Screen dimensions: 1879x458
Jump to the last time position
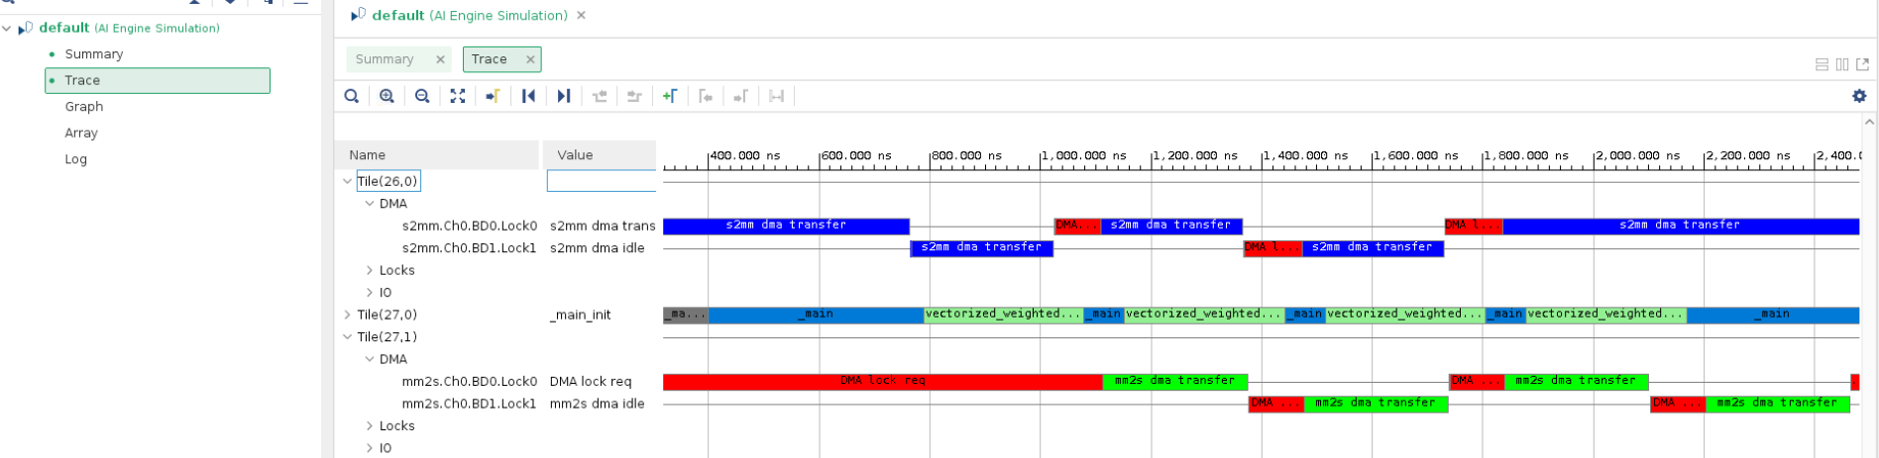564,96
